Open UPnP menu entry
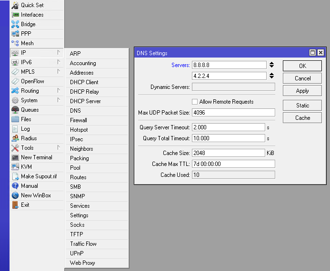The image size is (330, 271). 97,253
